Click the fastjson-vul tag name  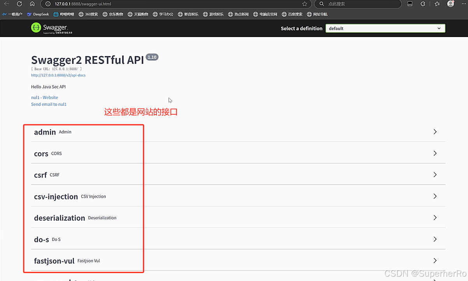click(54, 261)
